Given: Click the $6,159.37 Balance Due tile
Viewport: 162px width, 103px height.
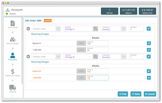Looking at the screenshot, I should pyautogui.click(x=147, y=11).
